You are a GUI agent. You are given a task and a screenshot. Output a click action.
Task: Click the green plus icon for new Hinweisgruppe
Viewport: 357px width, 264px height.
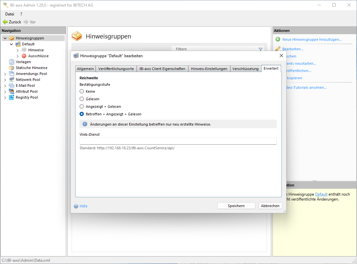(278, 39)
